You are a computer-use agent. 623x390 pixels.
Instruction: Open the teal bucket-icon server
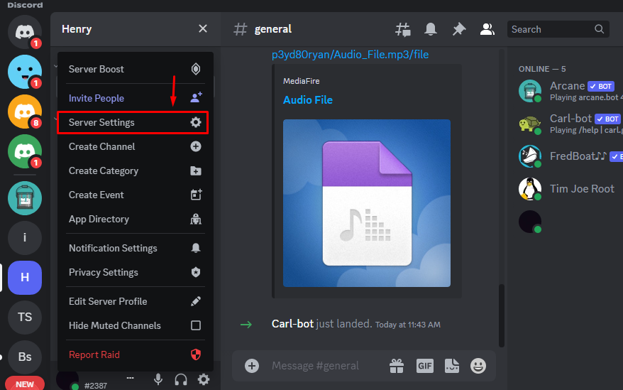pyautogui.click(x=25, y=198)
